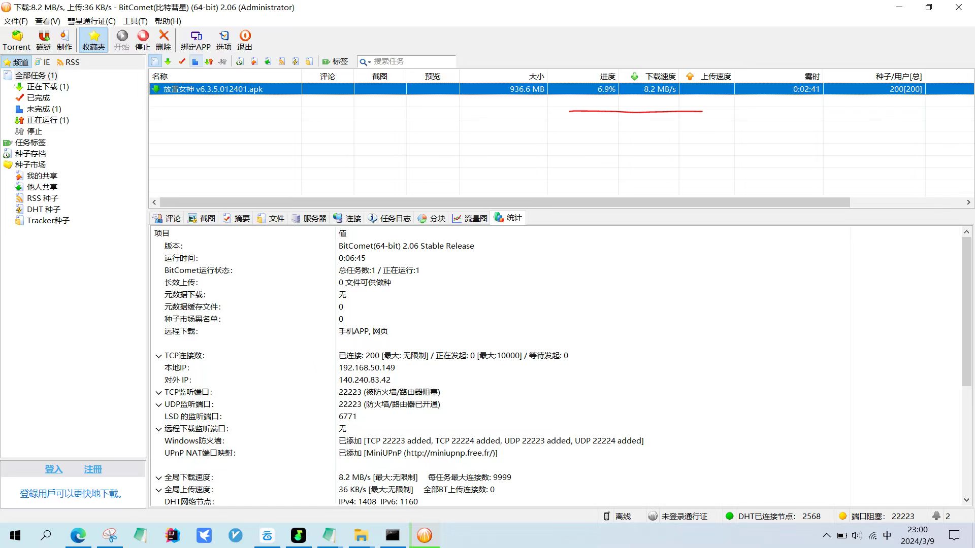Screen dimensions: 975x548
Task: Switch to the 频道 sidebar tab
Action: coord(16,62)
